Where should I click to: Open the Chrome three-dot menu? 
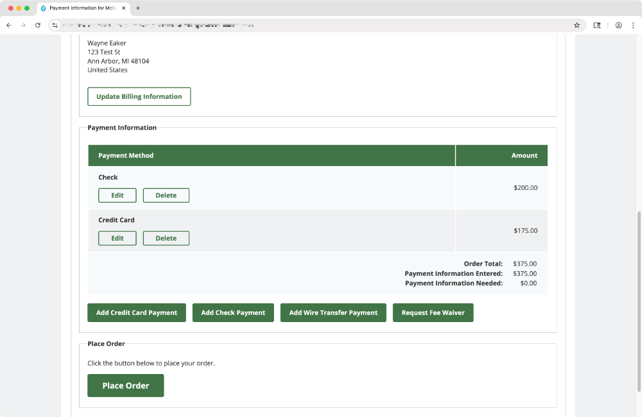tap(633, 25)
